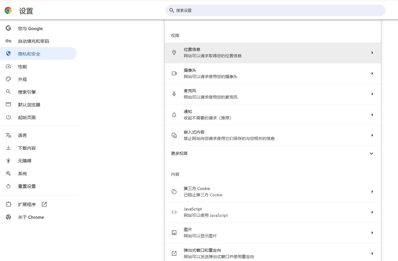Click the Google G icon in sidebar
This screenshot has height=261, width=398.
coord(8,28)
